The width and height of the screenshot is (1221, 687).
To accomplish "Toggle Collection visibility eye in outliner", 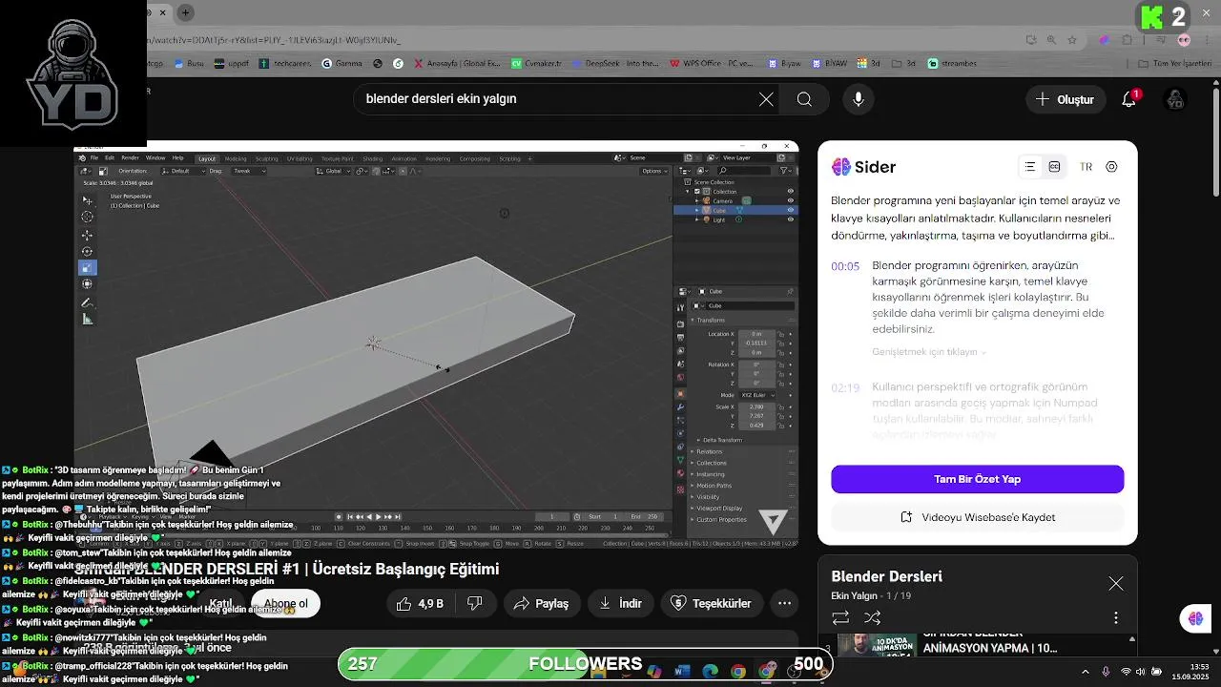I will 790,192.
